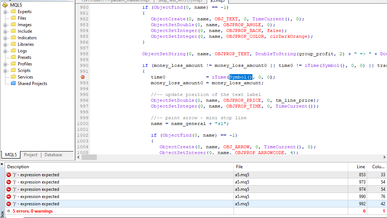Click the editor scroll-right arrow
Viewport: 387px width, 218px height.
click(x=384, y=157)
